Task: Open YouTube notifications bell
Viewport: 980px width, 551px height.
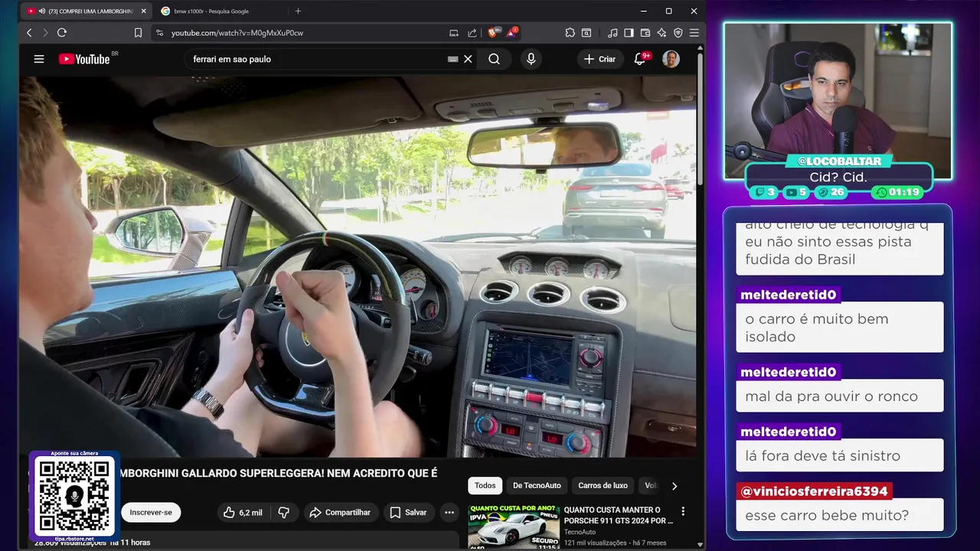Action: (640, 59)
